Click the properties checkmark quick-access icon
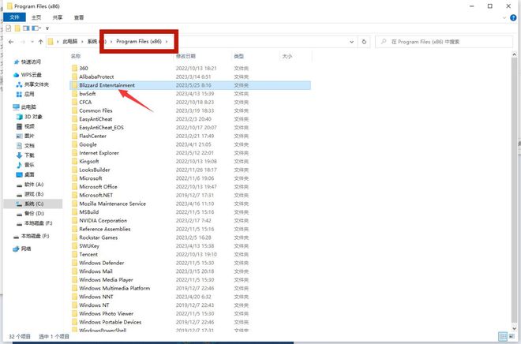The width and height of the screenshot is (521, 344). click(x=8, y=28)
